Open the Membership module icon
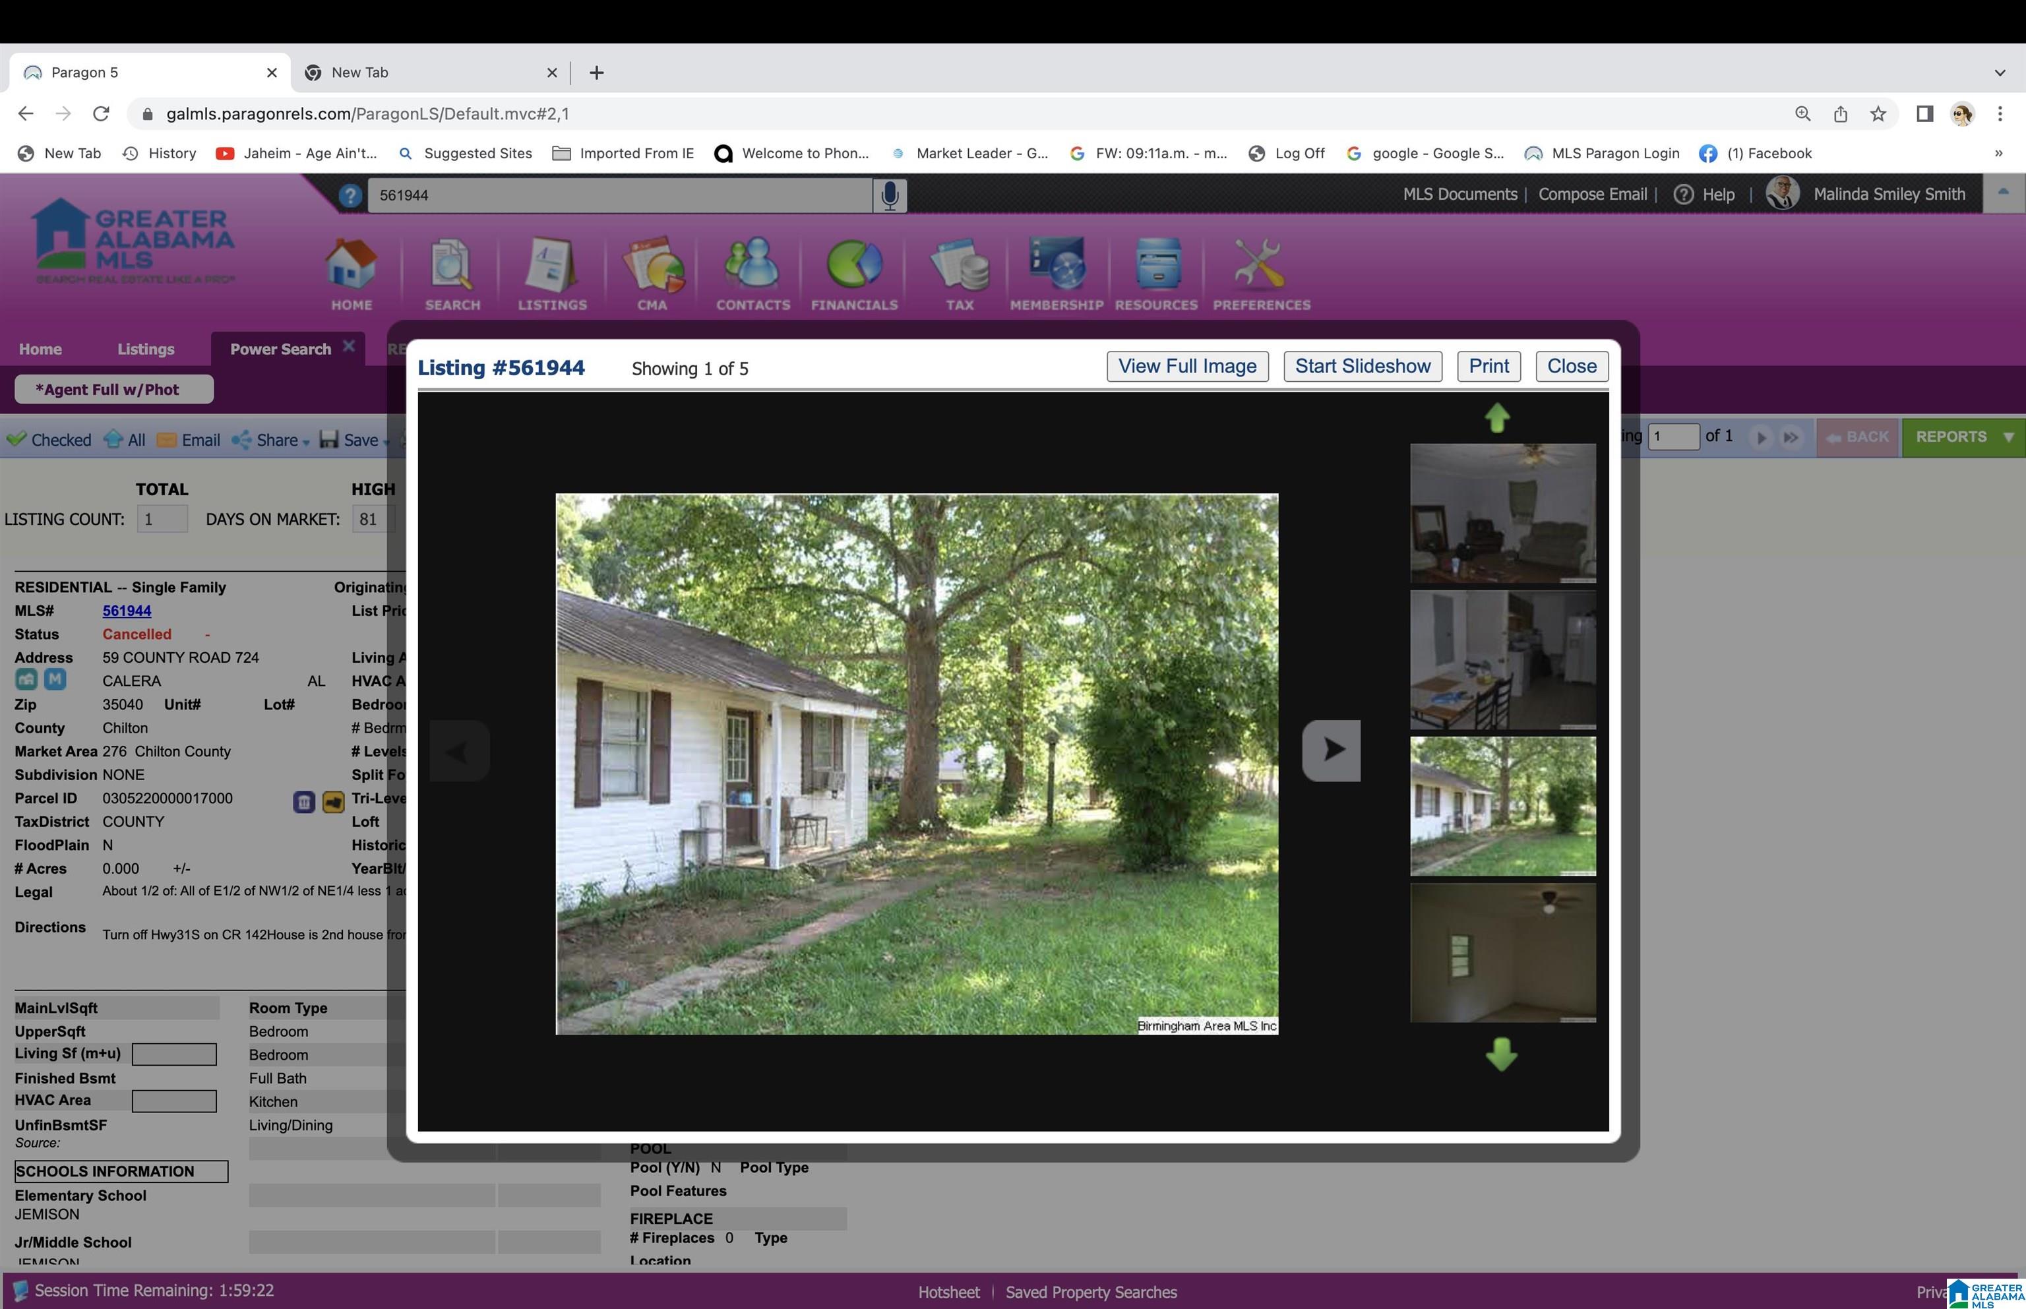Image resolution: width=2026 pixels, height=1309 pixels. 1057,264
